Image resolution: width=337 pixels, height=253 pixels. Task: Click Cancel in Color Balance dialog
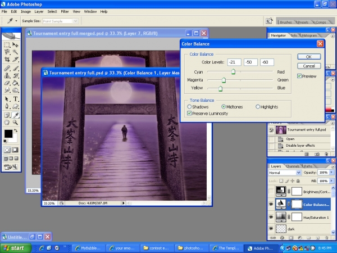[309, 66]
